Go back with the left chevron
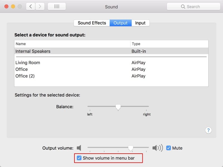Image resolution: width=223 pixels, height=167 pixels. 31,6
